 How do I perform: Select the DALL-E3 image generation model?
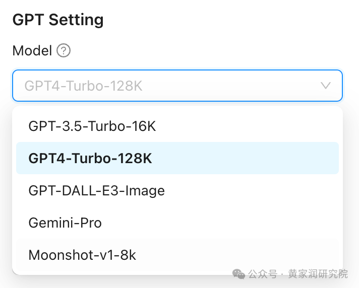click(97, 190)
